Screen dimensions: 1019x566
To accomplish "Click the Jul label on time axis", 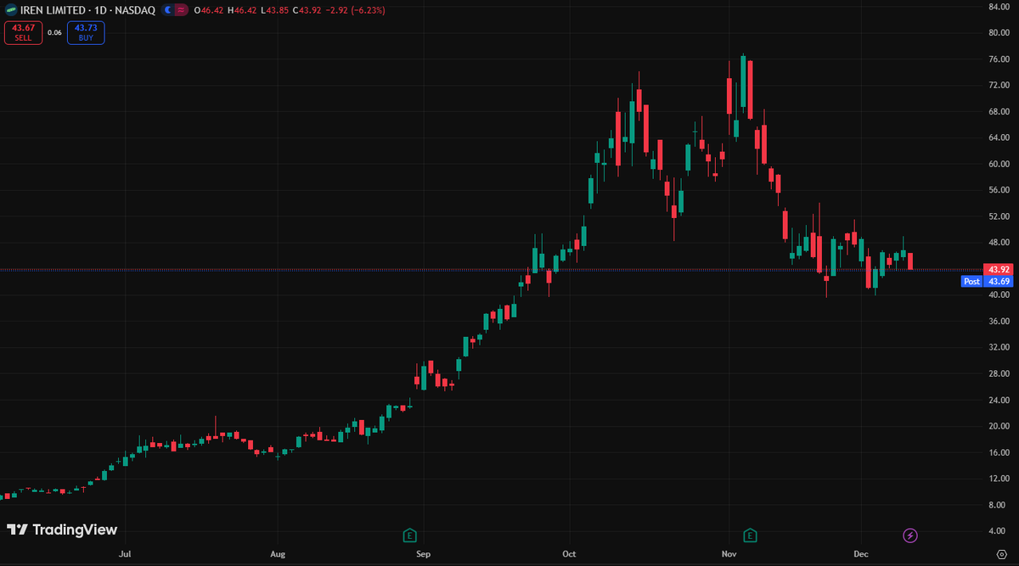I will (x=125, y=552).
